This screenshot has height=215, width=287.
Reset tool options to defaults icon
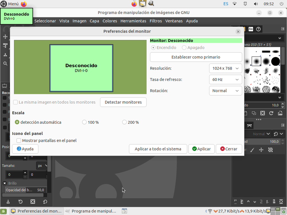(45, 202)
